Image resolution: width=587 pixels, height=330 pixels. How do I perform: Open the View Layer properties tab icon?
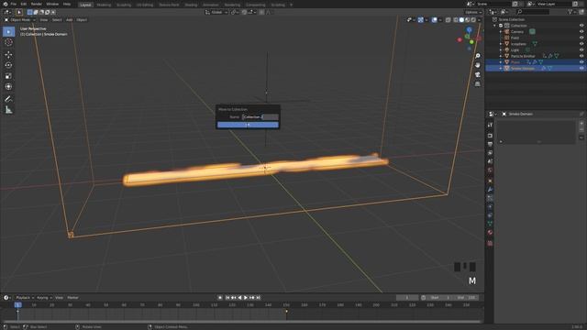click(x=490, y=153)
